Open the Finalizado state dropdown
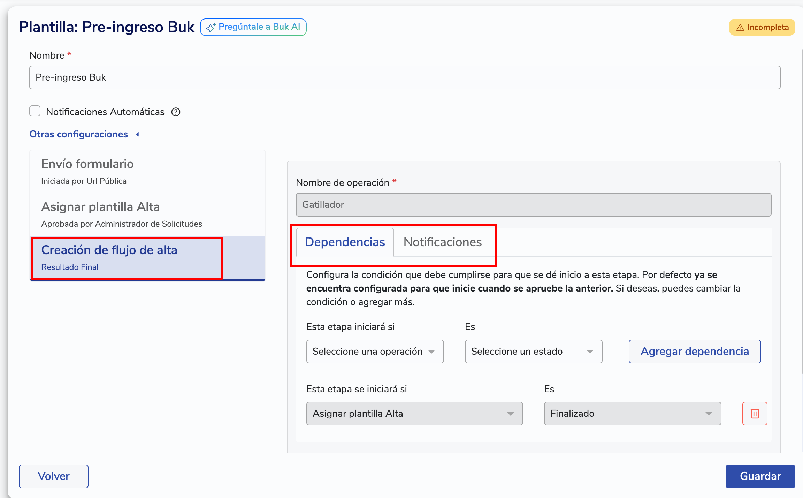 [x=632, y=414]
